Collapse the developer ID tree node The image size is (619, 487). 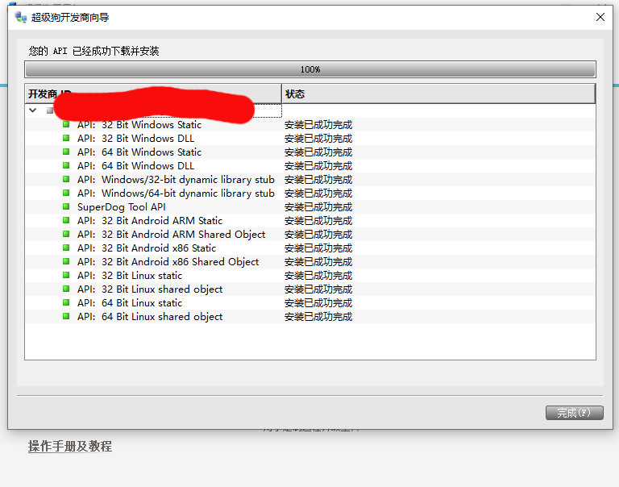coord(33,110)
